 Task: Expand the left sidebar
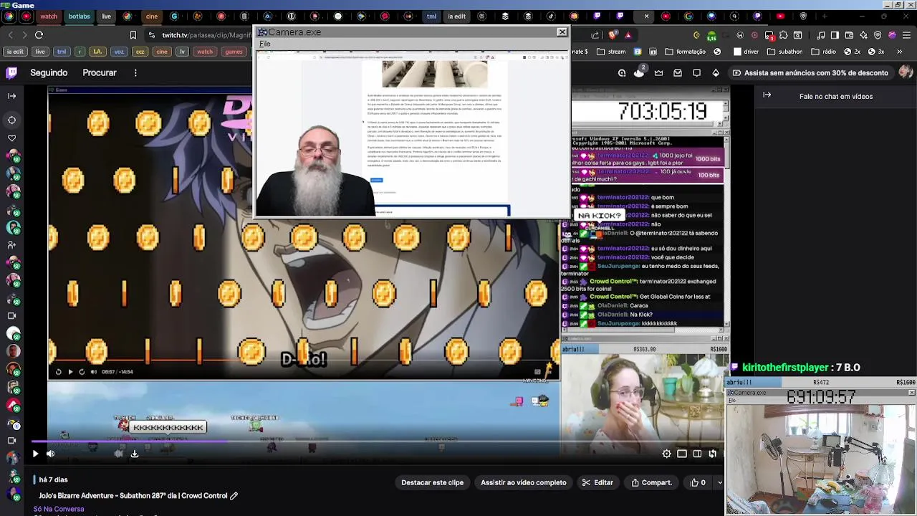pos(11,95)
